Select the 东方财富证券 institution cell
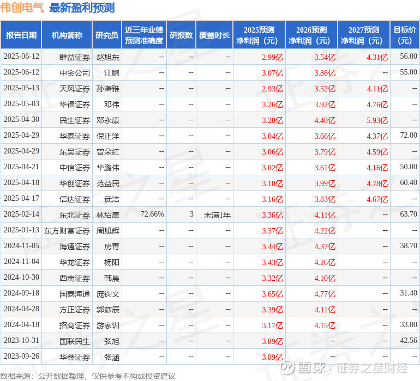This screenshot has width=420, height=381. click(67, 231)
